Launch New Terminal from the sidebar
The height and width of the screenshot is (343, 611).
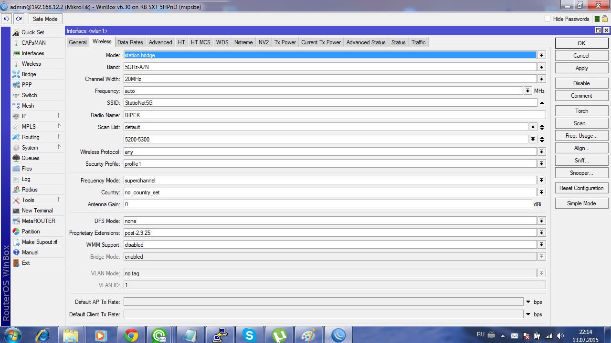click(x=37, y=211)
